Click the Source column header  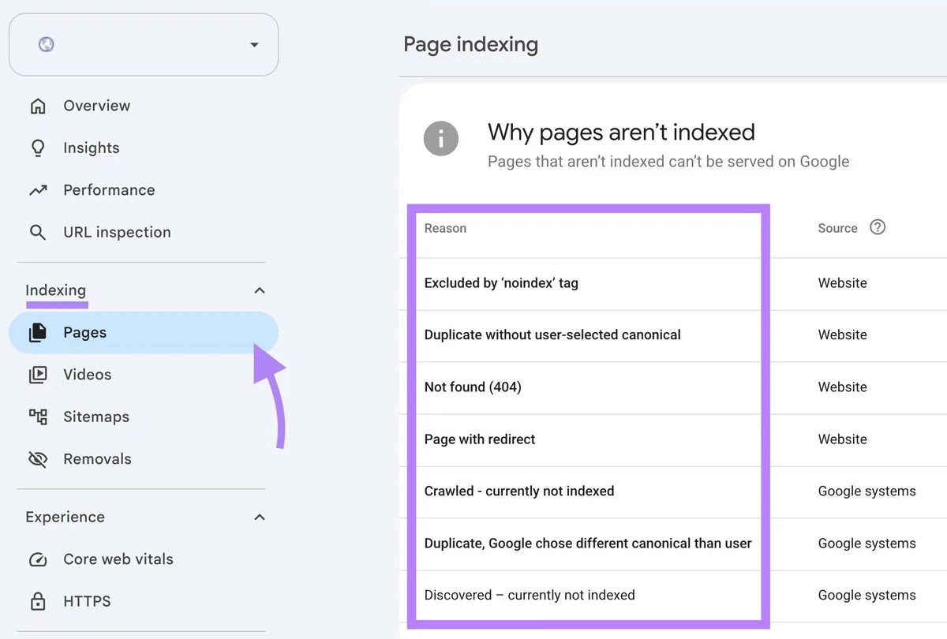[837, 228]
